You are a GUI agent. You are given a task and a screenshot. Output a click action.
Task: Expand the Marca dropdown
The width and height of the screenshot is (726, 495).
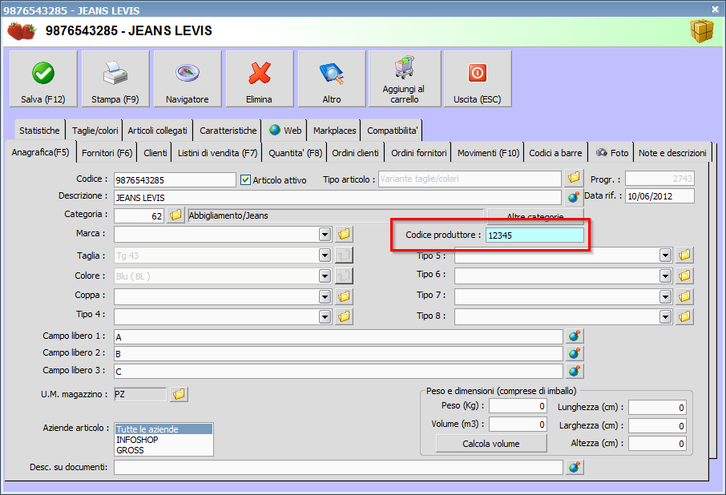[x=325, y=235]
